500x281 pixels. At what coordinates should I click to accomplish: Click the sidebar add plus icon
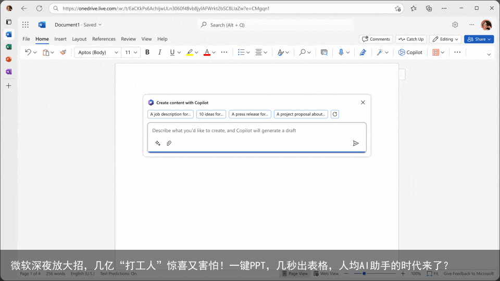coord(9,86)
